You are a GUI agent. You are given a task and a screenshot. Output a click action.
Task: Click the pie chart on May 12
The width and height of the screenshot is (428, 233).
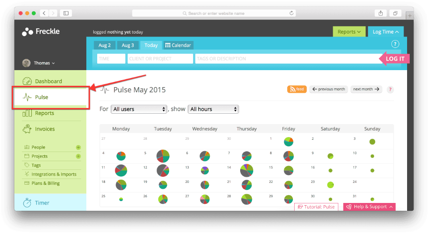click(163, 170)
